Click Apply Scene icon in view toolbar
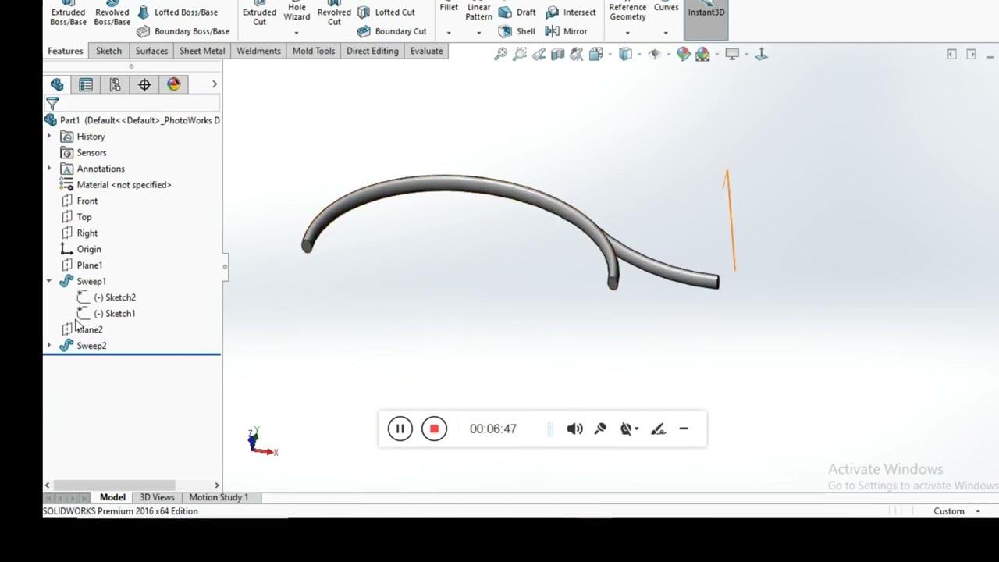 point(702,54)
